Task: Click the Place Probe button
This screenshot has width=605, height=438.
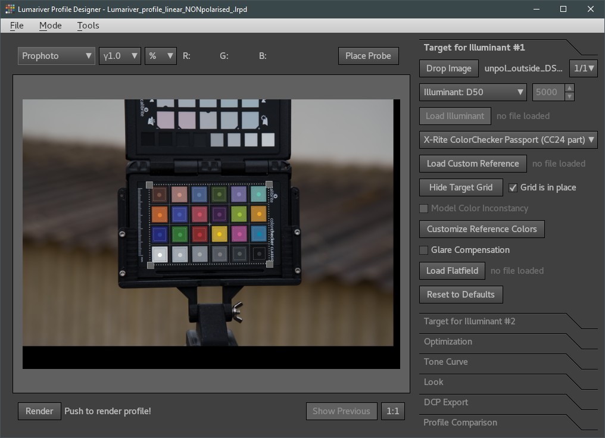Action: 368,56
